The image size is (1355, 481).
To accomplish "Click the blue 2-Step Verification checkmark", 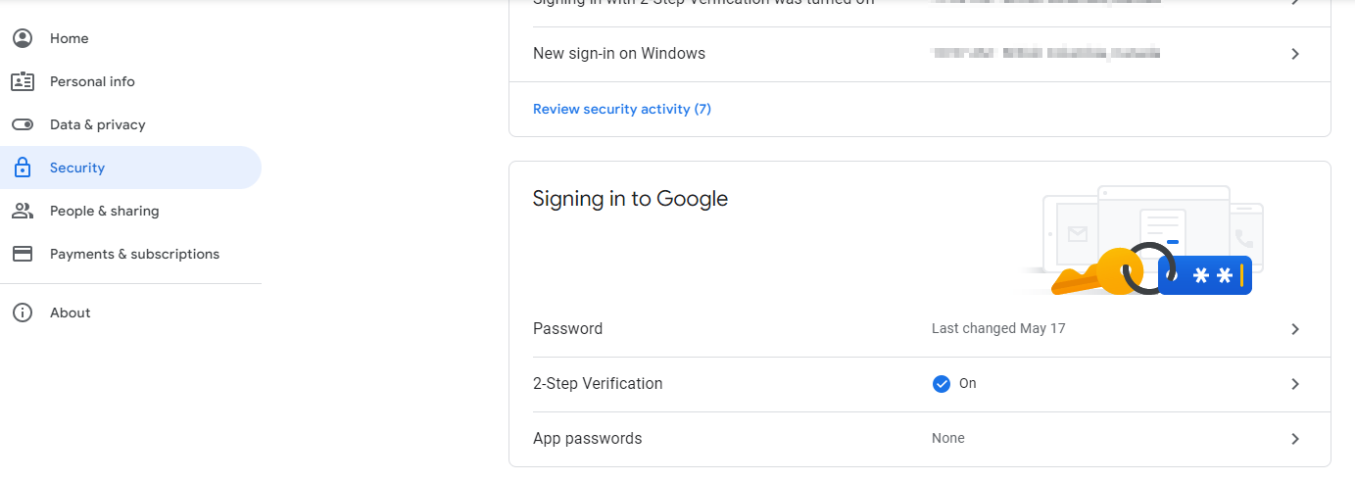I will click(x=942, y=384).
